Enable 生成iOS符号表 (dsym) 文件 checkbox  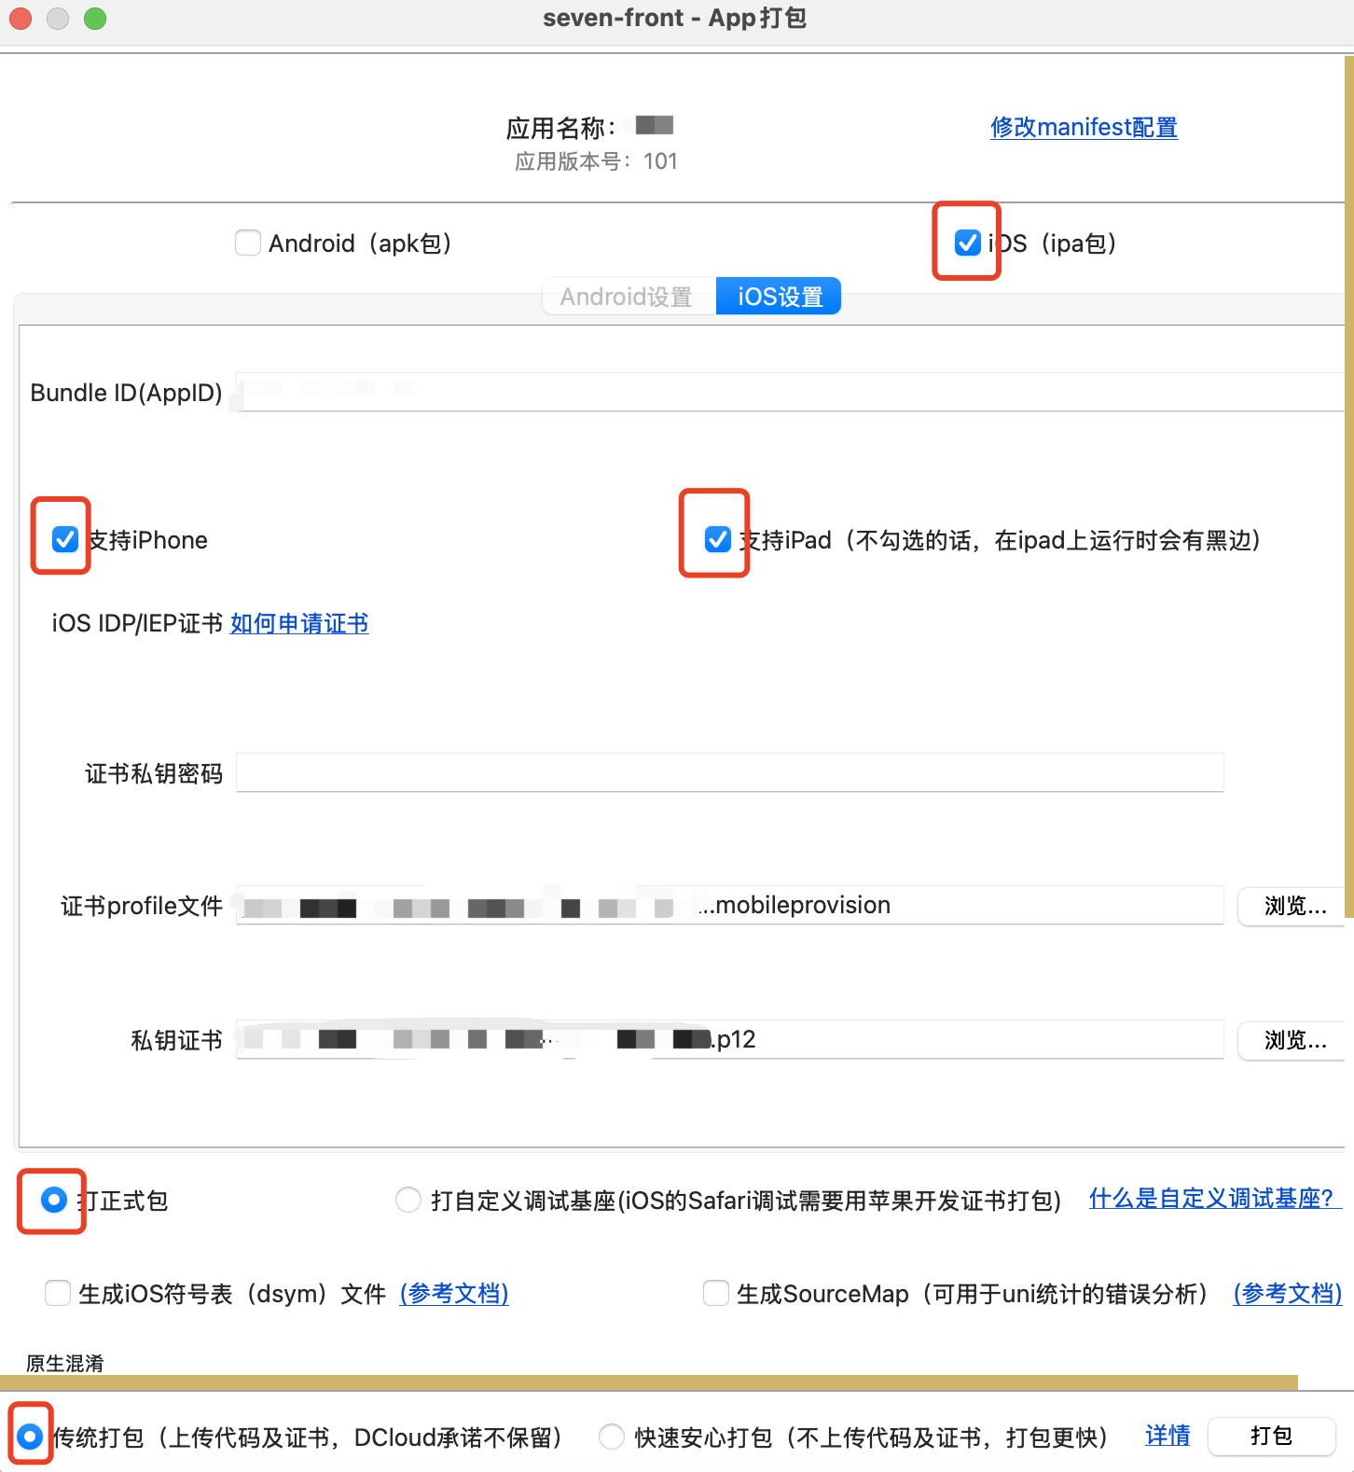58,1293
